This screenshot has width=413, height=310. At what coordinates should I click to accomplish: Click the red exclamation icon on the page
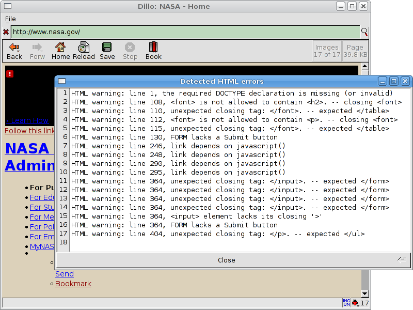tap(10, 74)
